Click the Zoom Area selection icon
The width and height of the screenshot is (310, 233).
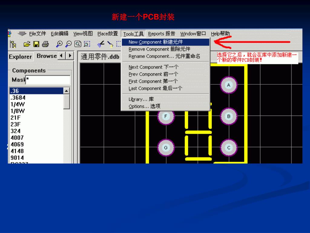[87, 44]
